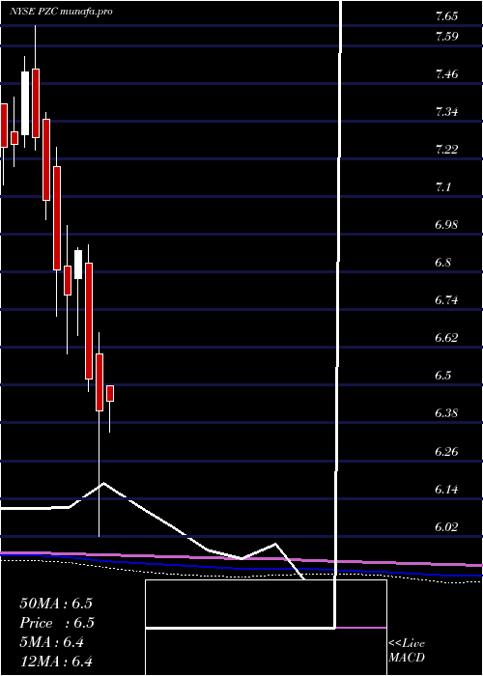The width and height of the screenshot is (483, 676).
Task: Click the 7.1 price axis label
Action: click(x=443, y=187)
